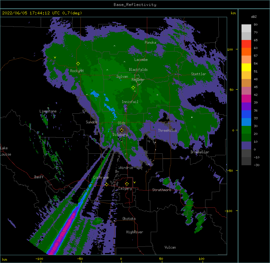270x263 pixels.
Task: Click the Sylvan label
Action: pos(122,77)
